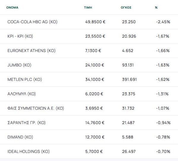Screen dimensions: 178x161
Task: Click the ΟΓΚΟΣ column header
Action: [127, 7]
